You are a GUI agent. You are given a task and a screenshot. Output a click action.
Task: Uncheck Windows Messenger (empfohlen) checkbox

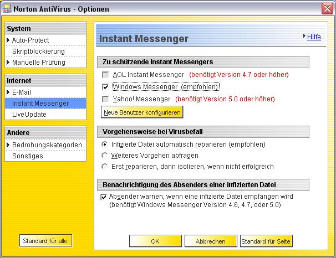click(x=105, y=87)
